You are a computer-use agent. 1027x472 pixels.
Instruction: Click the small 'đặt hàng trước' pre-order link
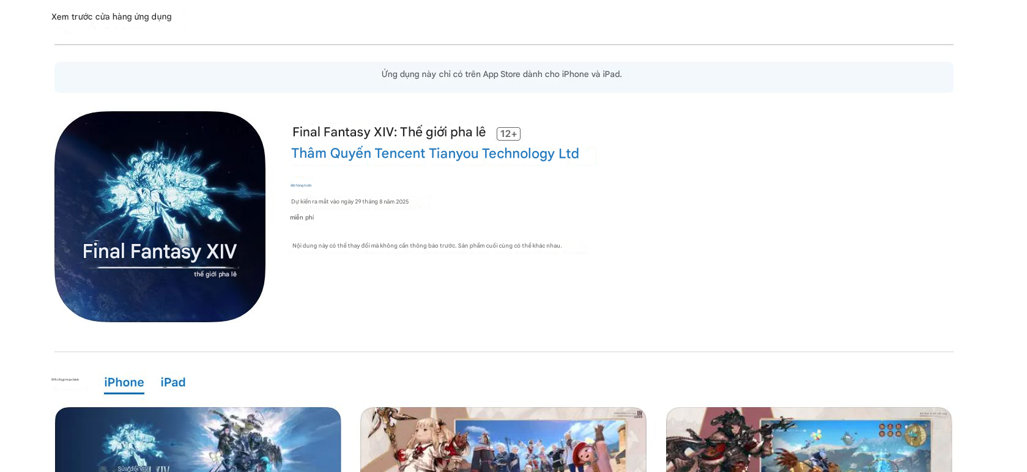click(x=301, y=185)
